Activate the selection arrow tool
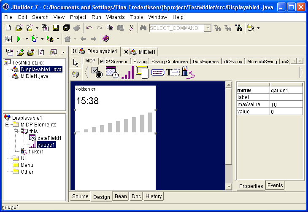 (x=76, y=63)
